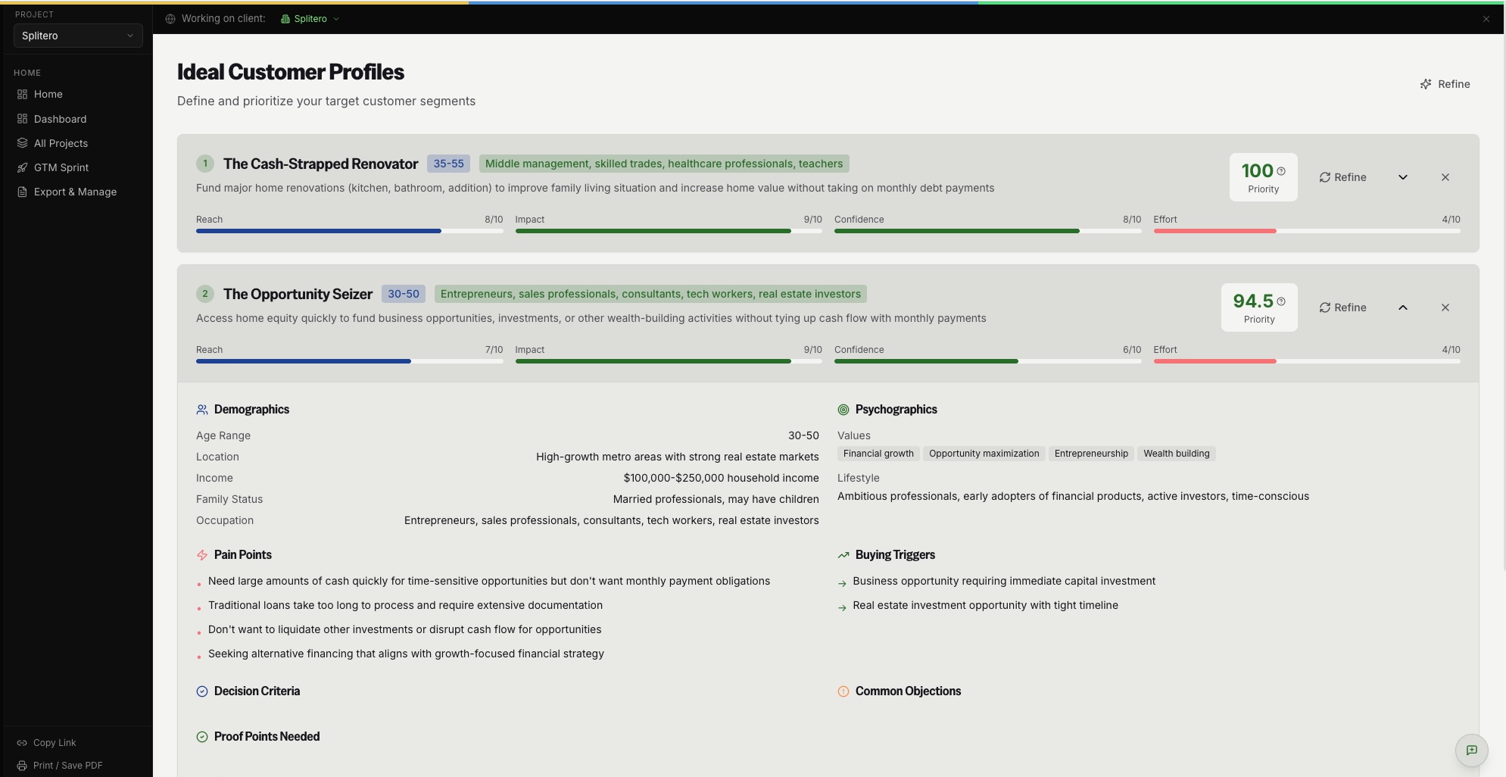Click the $100,000-$250,000 household income value
Screen dimensions: 1506x777
(721, 478)
